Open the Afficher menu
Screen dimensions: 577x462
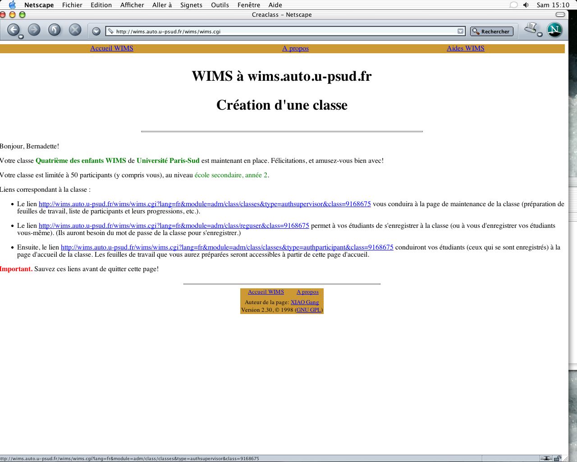tap(132, 5)
